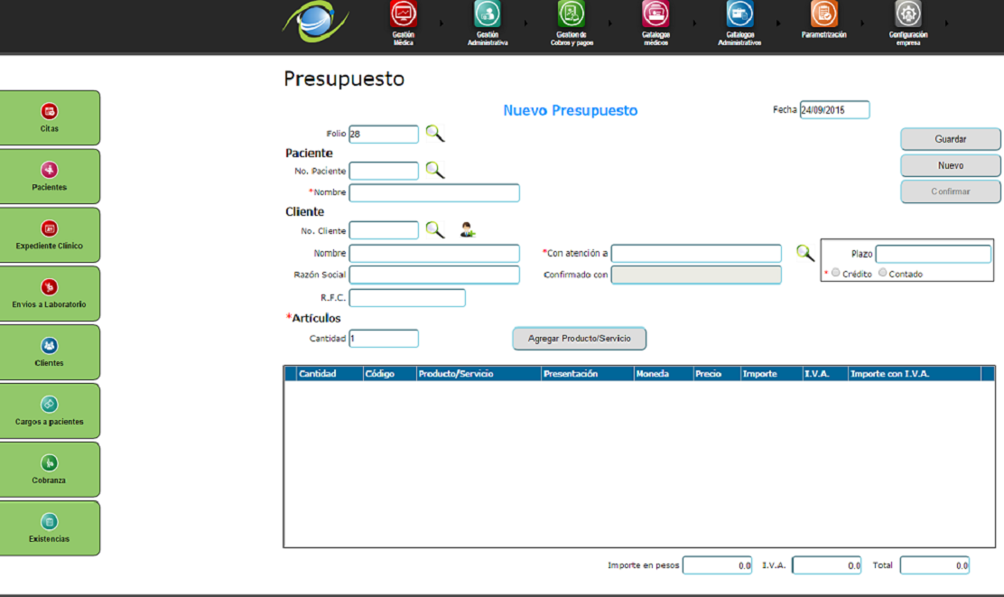The height and width of the screenshot is (597, 1004).
Task: Click the Folio search magnifier icon
Action: (435, 134)
